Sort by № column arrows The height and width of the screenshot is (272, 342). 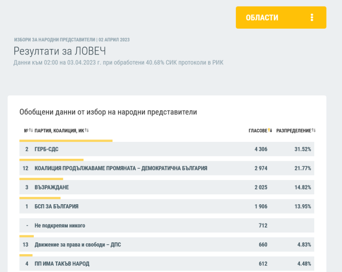(31, 131)
